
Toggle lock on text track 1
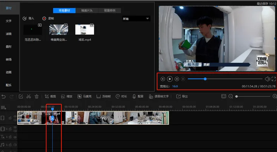point(10,137)
